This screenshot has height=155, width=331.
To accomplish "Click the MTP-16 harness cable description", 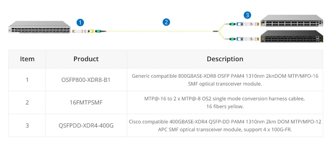I will [225, 103].
